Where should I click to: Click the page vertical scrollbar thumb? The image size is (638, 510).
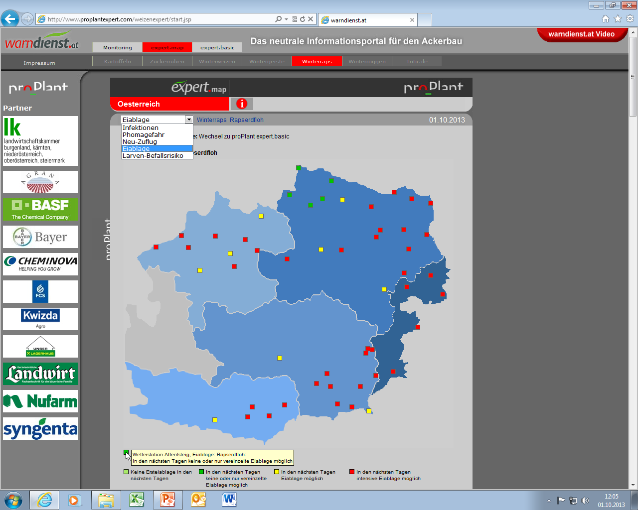pos(633,76)
